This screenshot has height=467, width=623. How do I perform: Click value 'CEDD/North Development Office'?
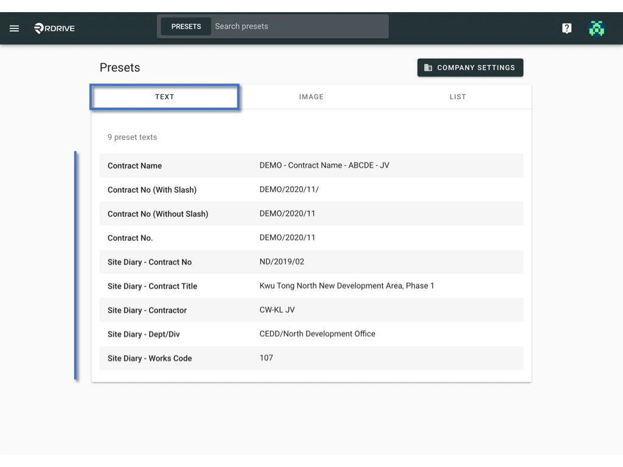[x=317, y=334]
